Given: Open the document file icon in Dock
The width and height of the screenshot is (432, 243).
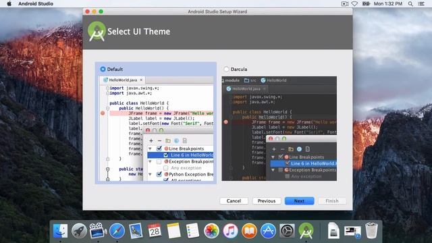Looking at the screenshot, I should 333,231.
